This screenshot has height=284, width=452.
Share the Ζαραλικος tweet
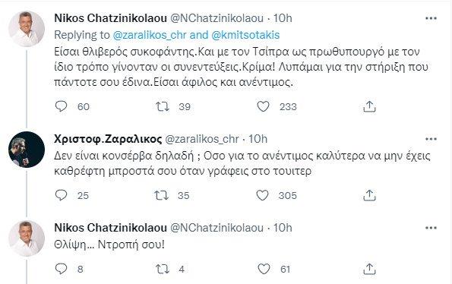point(369,195)
